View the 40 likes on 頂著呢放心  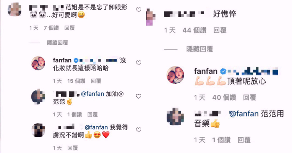point(224,98)
